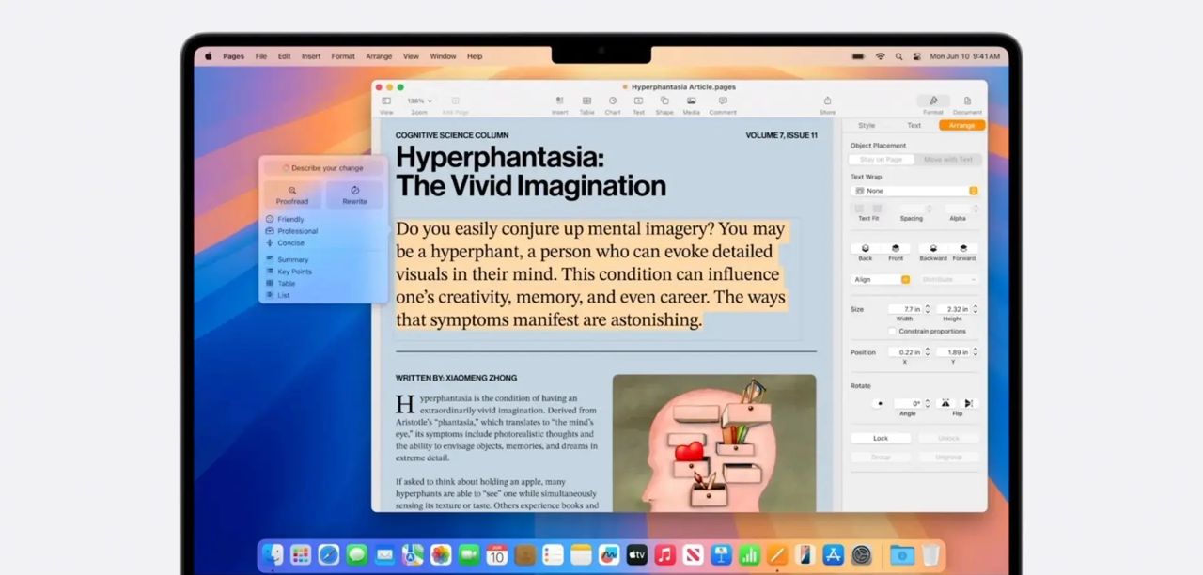
Task: Open the Align dropdown in Arrange panel
Action: pos(879,279)
